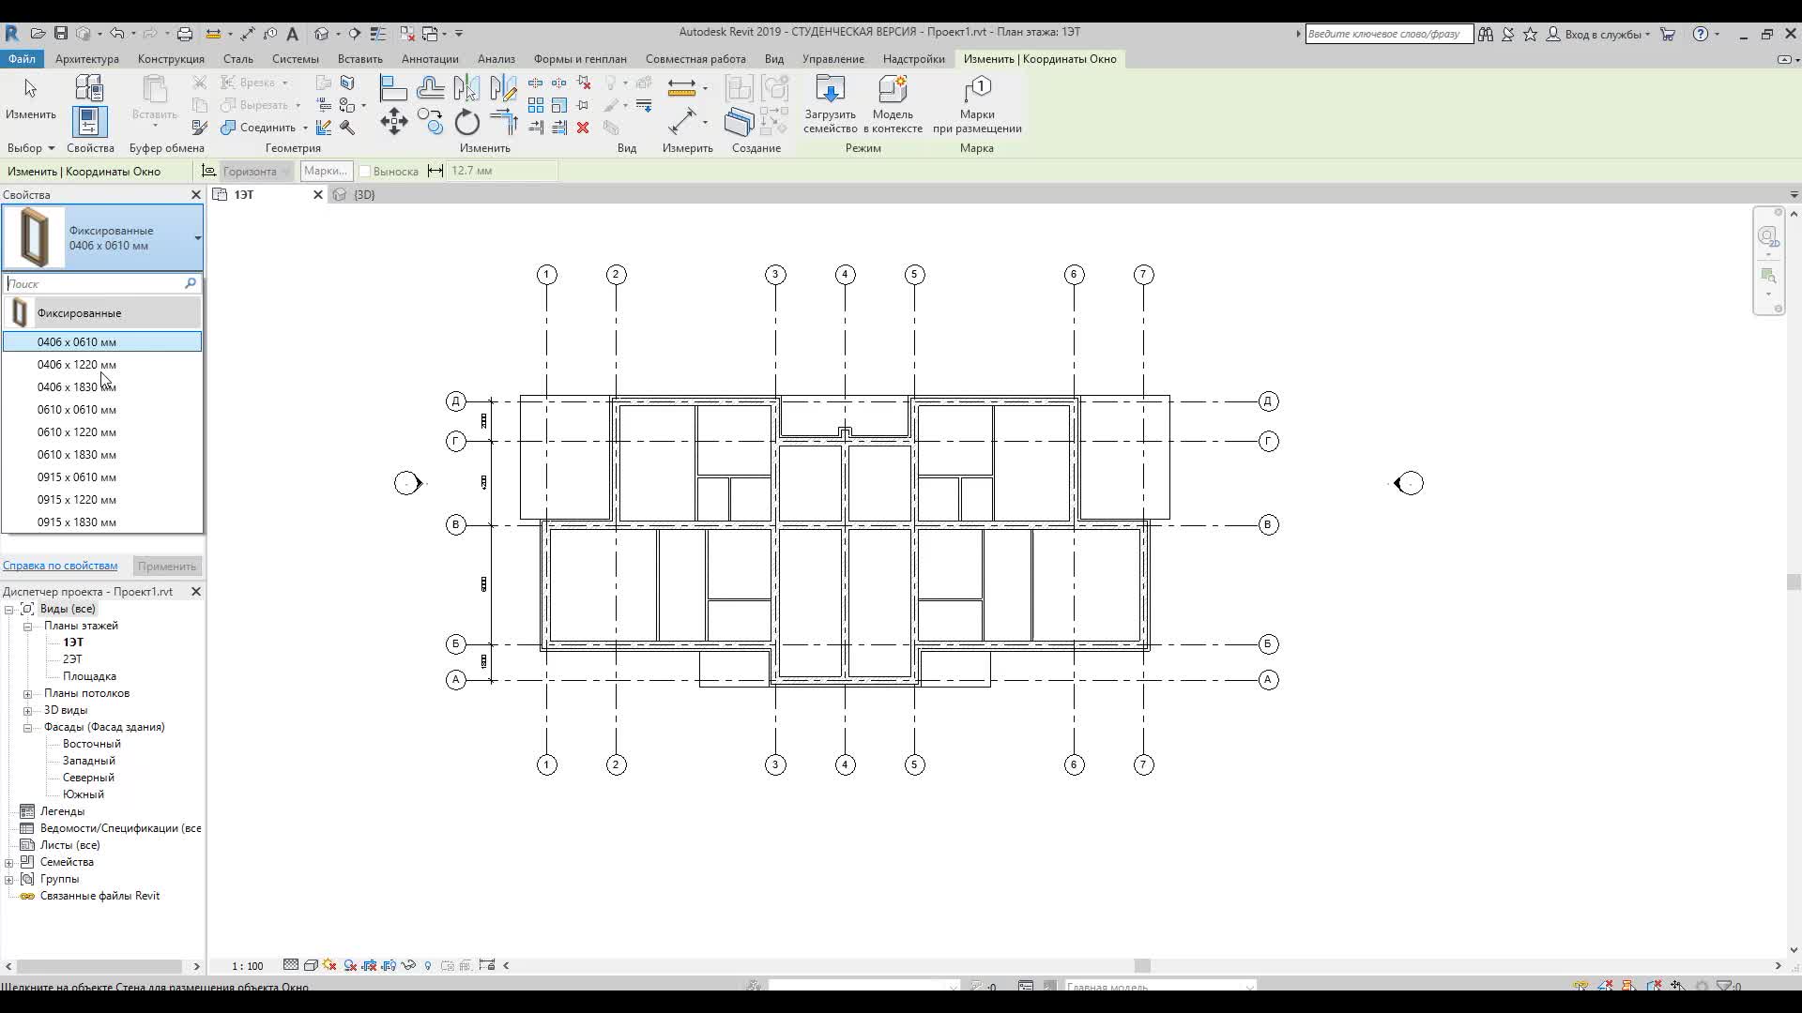Close the Свойства panel
The height and width of the screenshot is (1013, 1802).
click(x=196, y=195)
